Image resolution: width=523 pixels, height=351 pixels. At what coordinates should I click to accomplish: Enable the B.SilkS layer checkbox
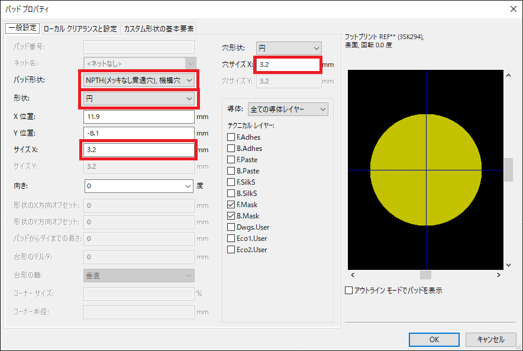pyautogui.click(x=231, y=194)
